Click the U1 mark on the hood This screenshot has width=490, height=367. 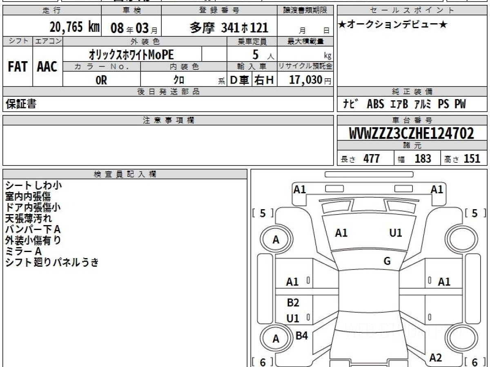pos(395,233)
